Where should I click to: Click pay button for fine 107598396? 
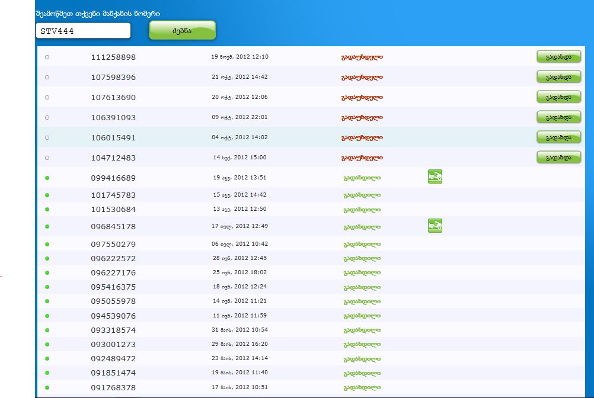tap(559, 77)
